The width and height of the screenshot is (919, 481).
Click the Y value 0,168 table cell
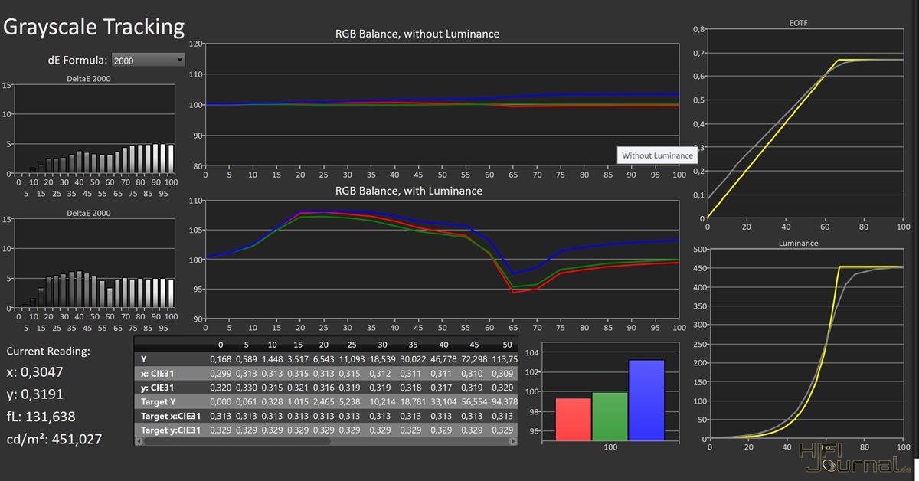pyautogui.click(x=221, y=358)
